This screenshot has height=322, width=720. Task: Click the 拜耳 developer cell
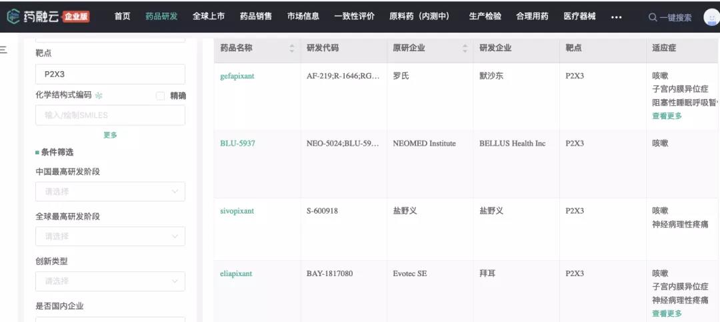click(x=487, y=273)
